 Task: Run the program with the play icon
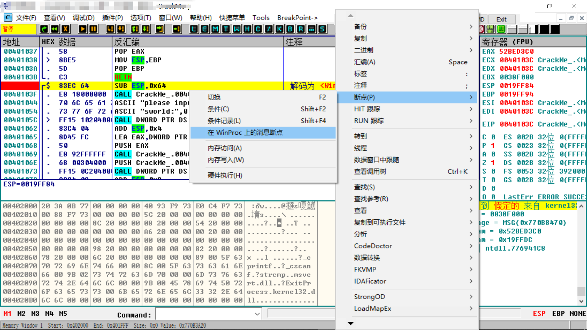tap(83, 29)
